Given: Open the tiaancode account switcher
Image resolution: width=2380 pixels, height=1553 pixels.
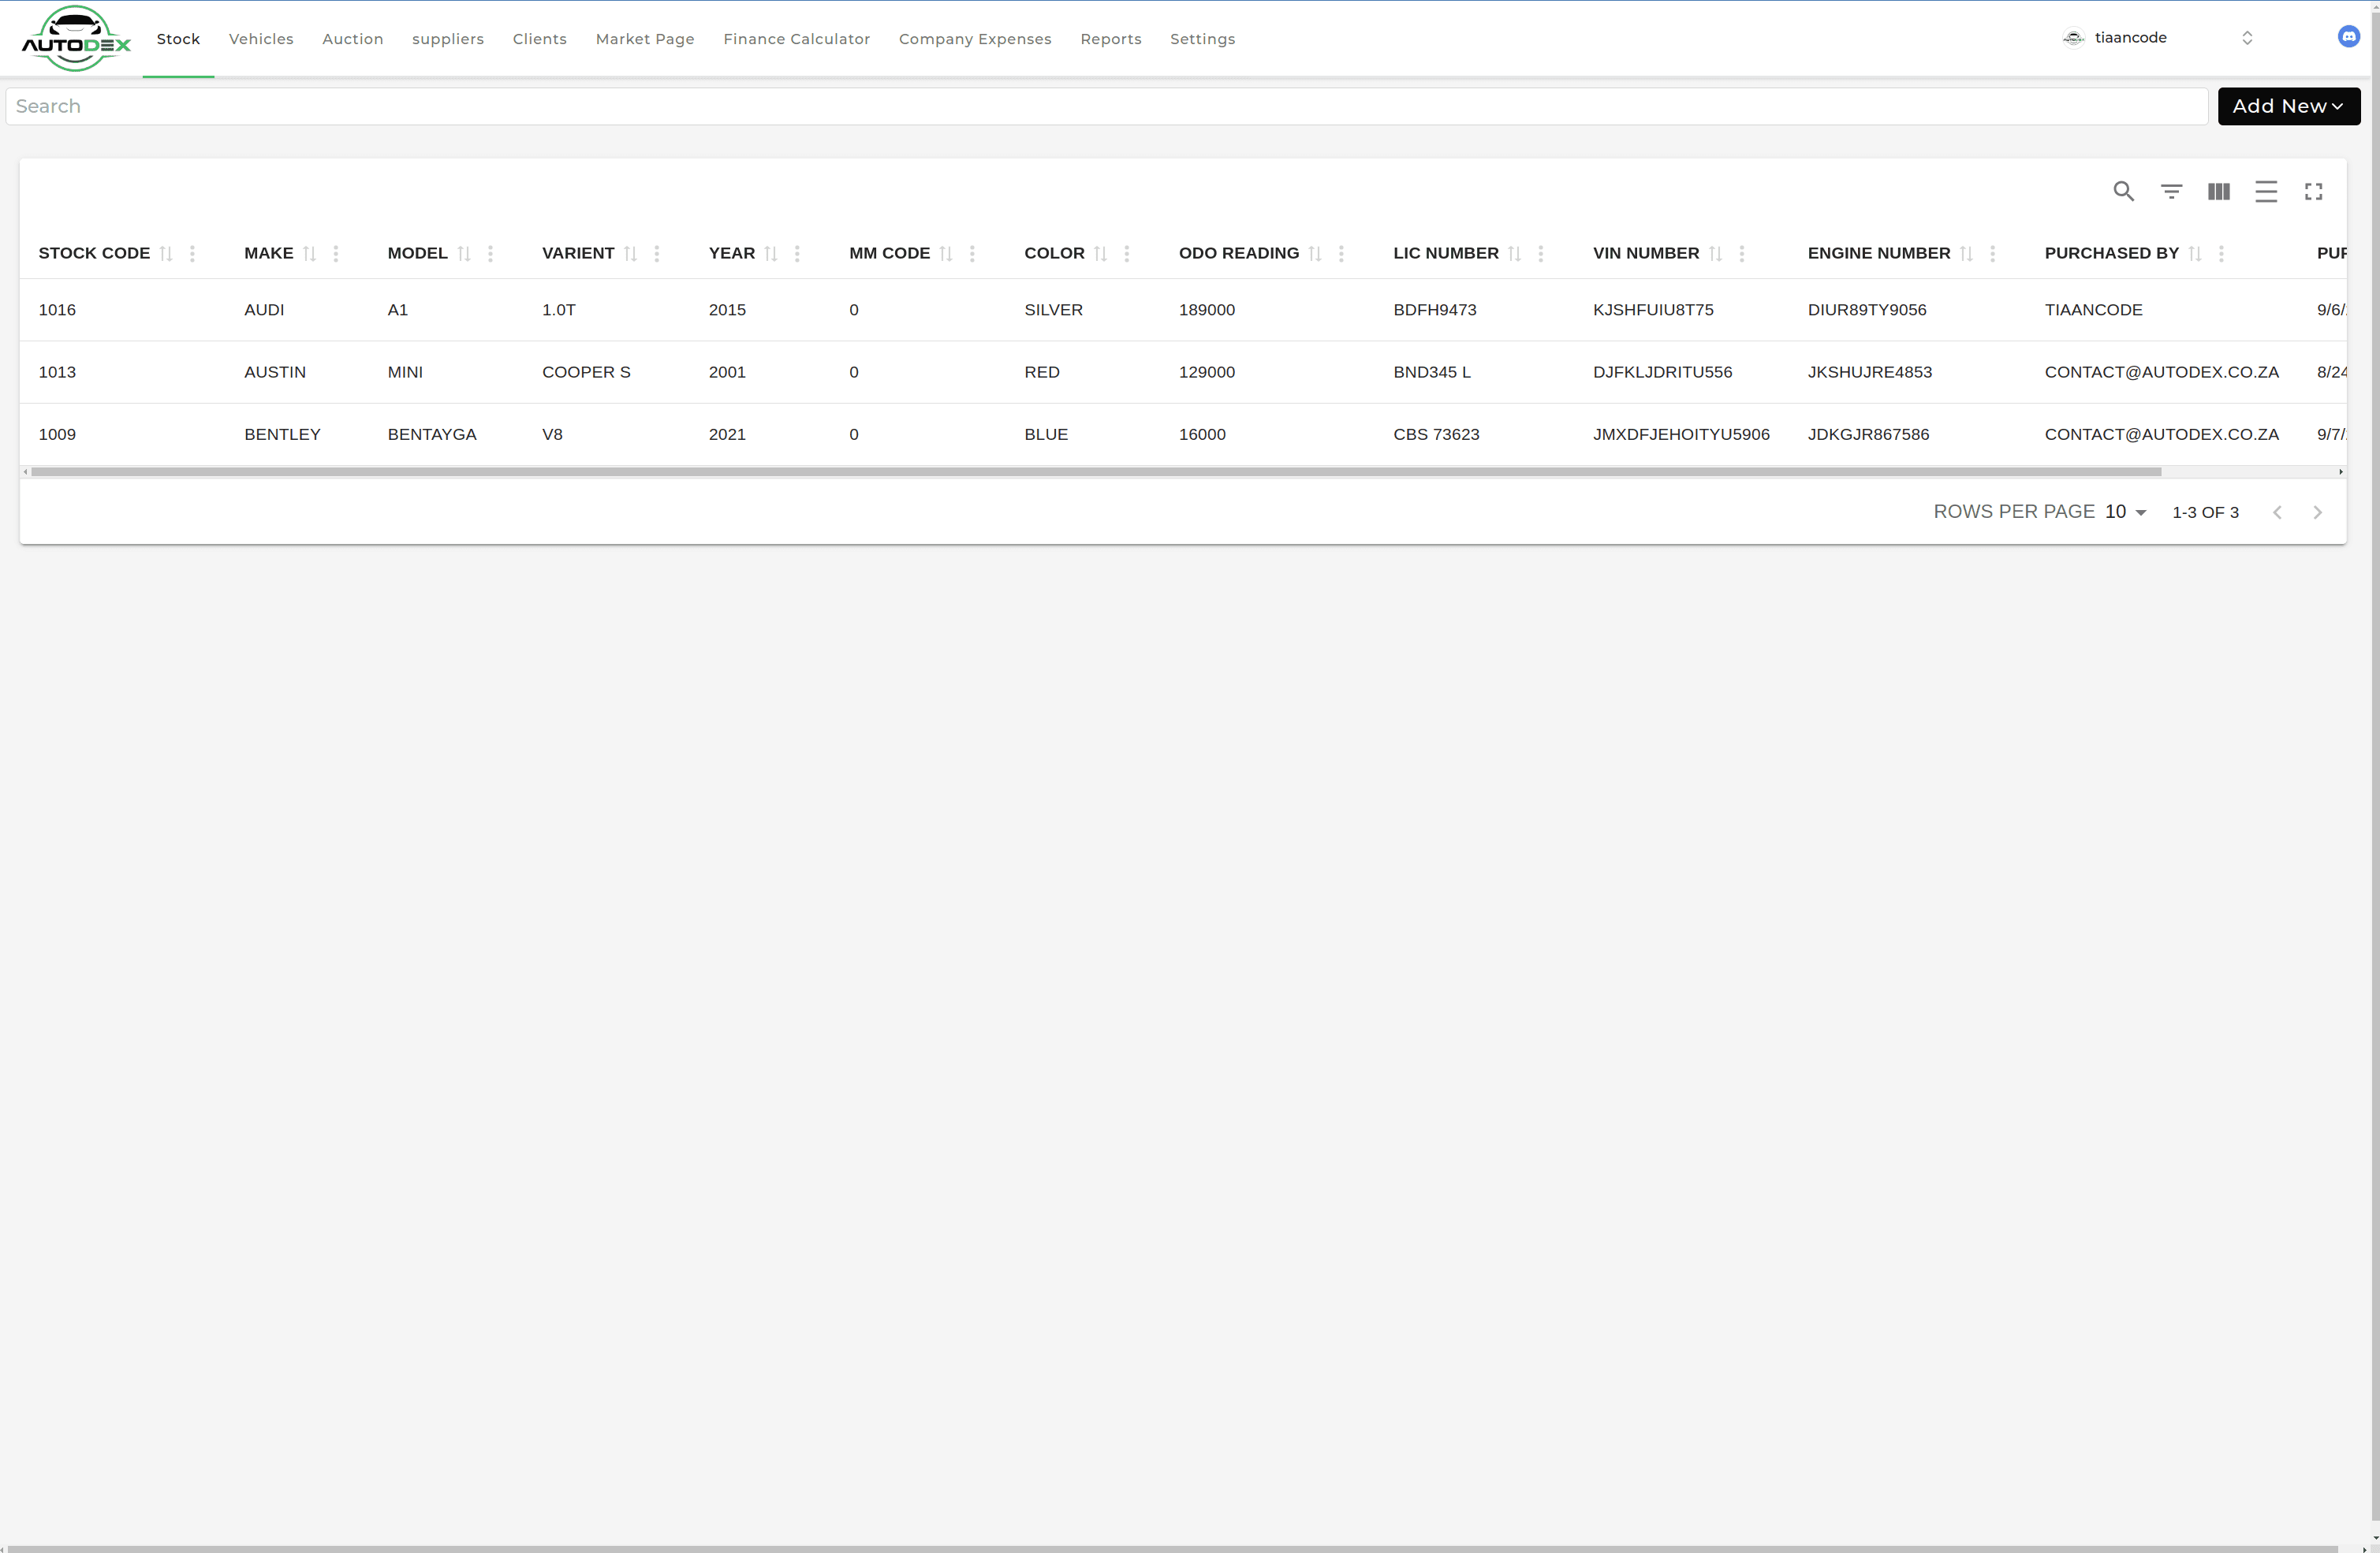Looking at the screenshot, I should (x=2156, y=38).
